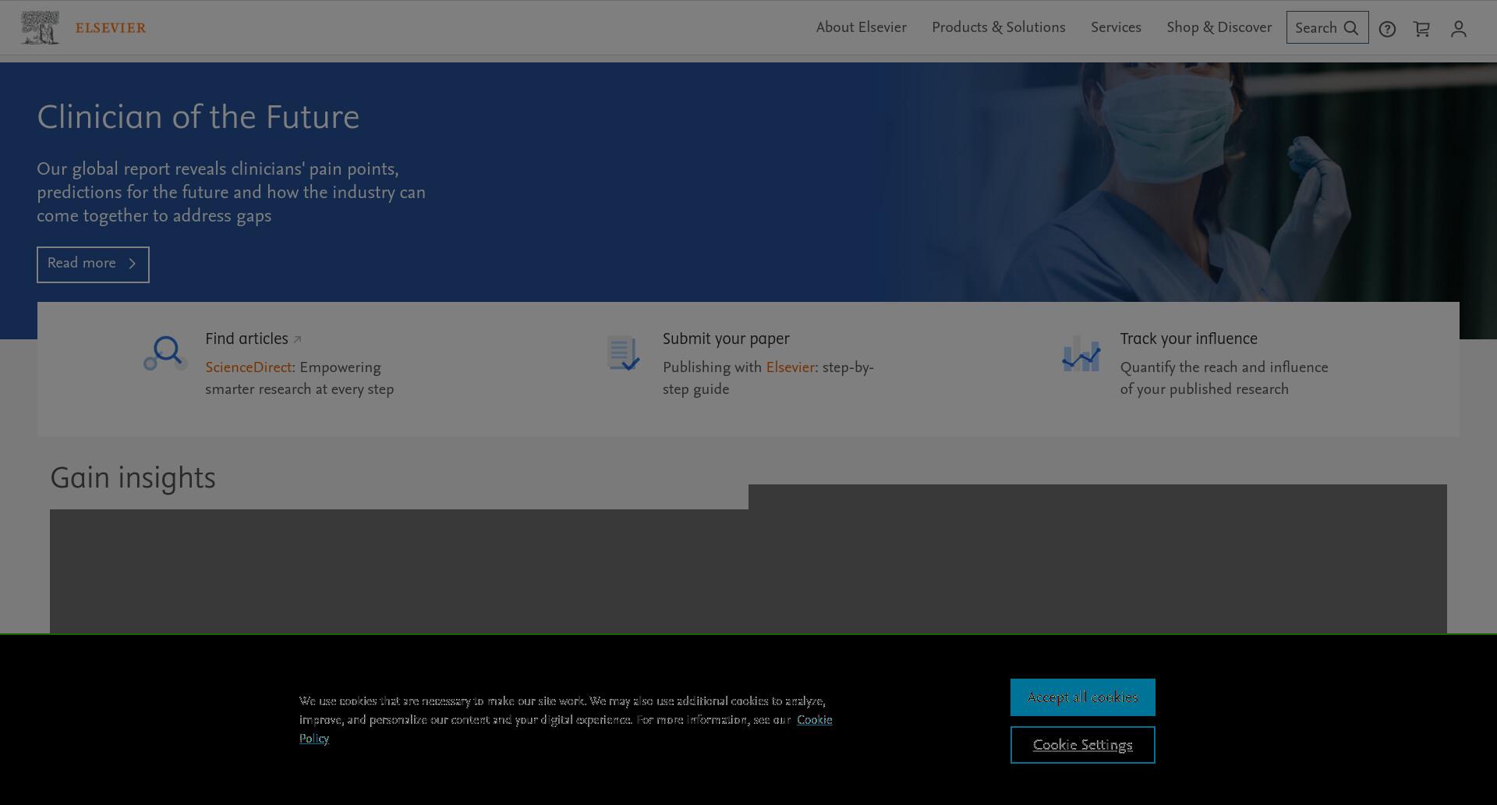Image resolution: width=1497 pixels, height=805 pixels.
Task: Open the Find articles heading link
Action: point(246,339)
